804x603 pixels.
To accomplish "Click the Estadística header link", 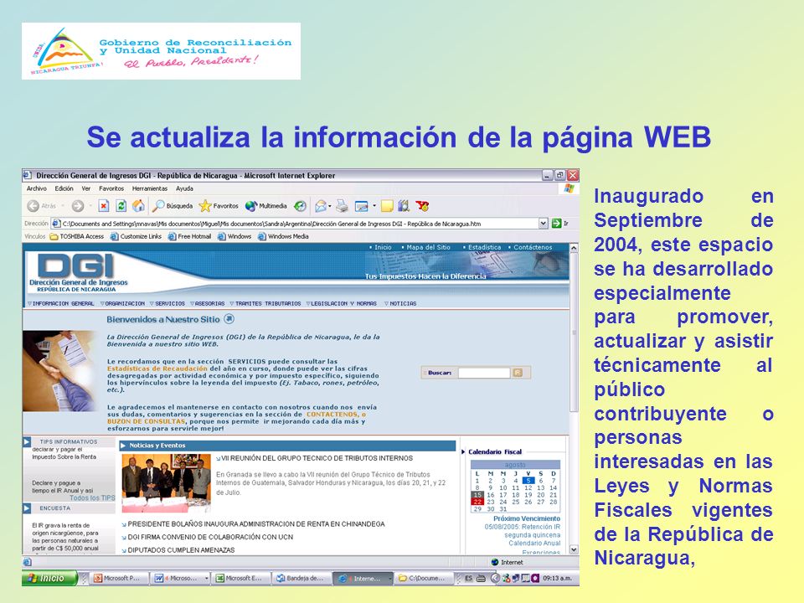I will pos(484,247).
